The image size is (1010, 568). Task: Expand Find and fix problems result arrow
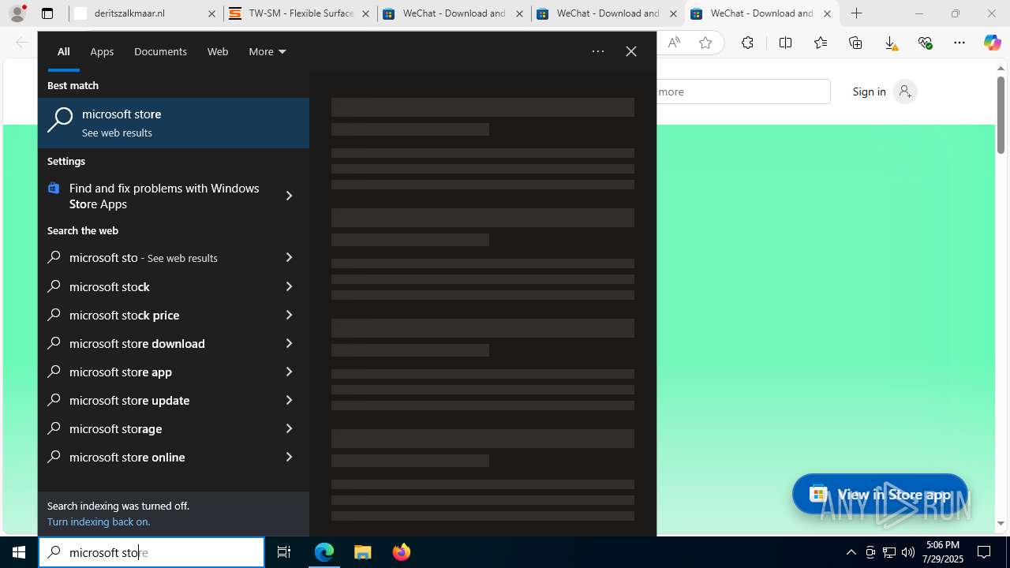click(x=289, y=196)
